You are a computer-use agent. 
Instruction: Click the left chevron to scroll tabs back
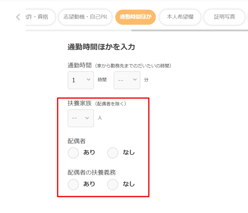pyautogui.click(x=18, y=17)
